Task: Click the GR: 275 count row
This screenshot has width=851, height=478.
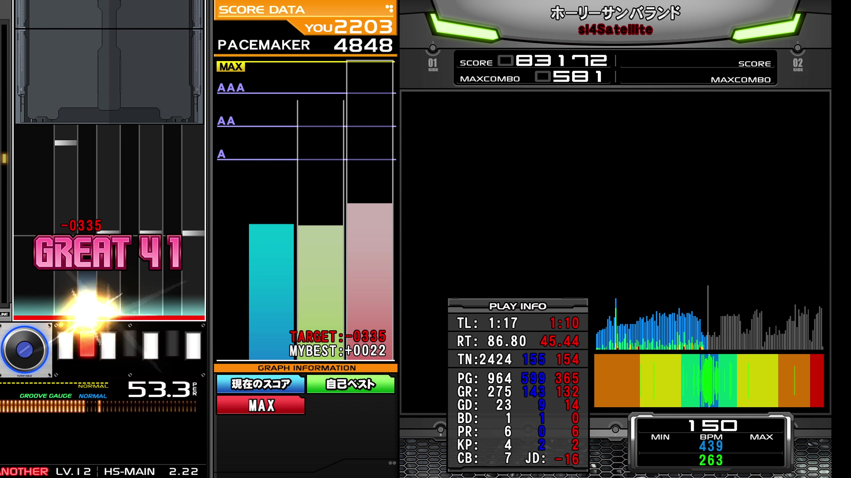Action: pos(518,392)
